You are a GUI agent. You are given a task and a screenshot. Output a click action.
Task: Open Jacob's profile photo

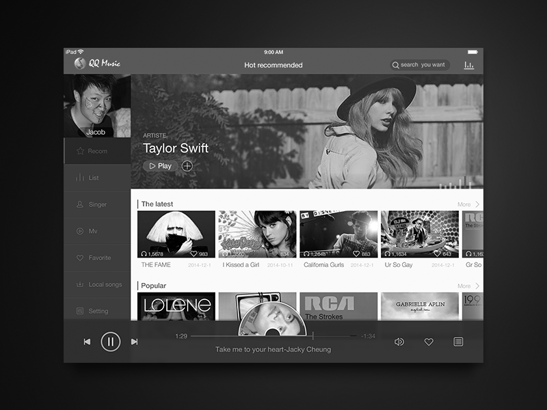97,106
